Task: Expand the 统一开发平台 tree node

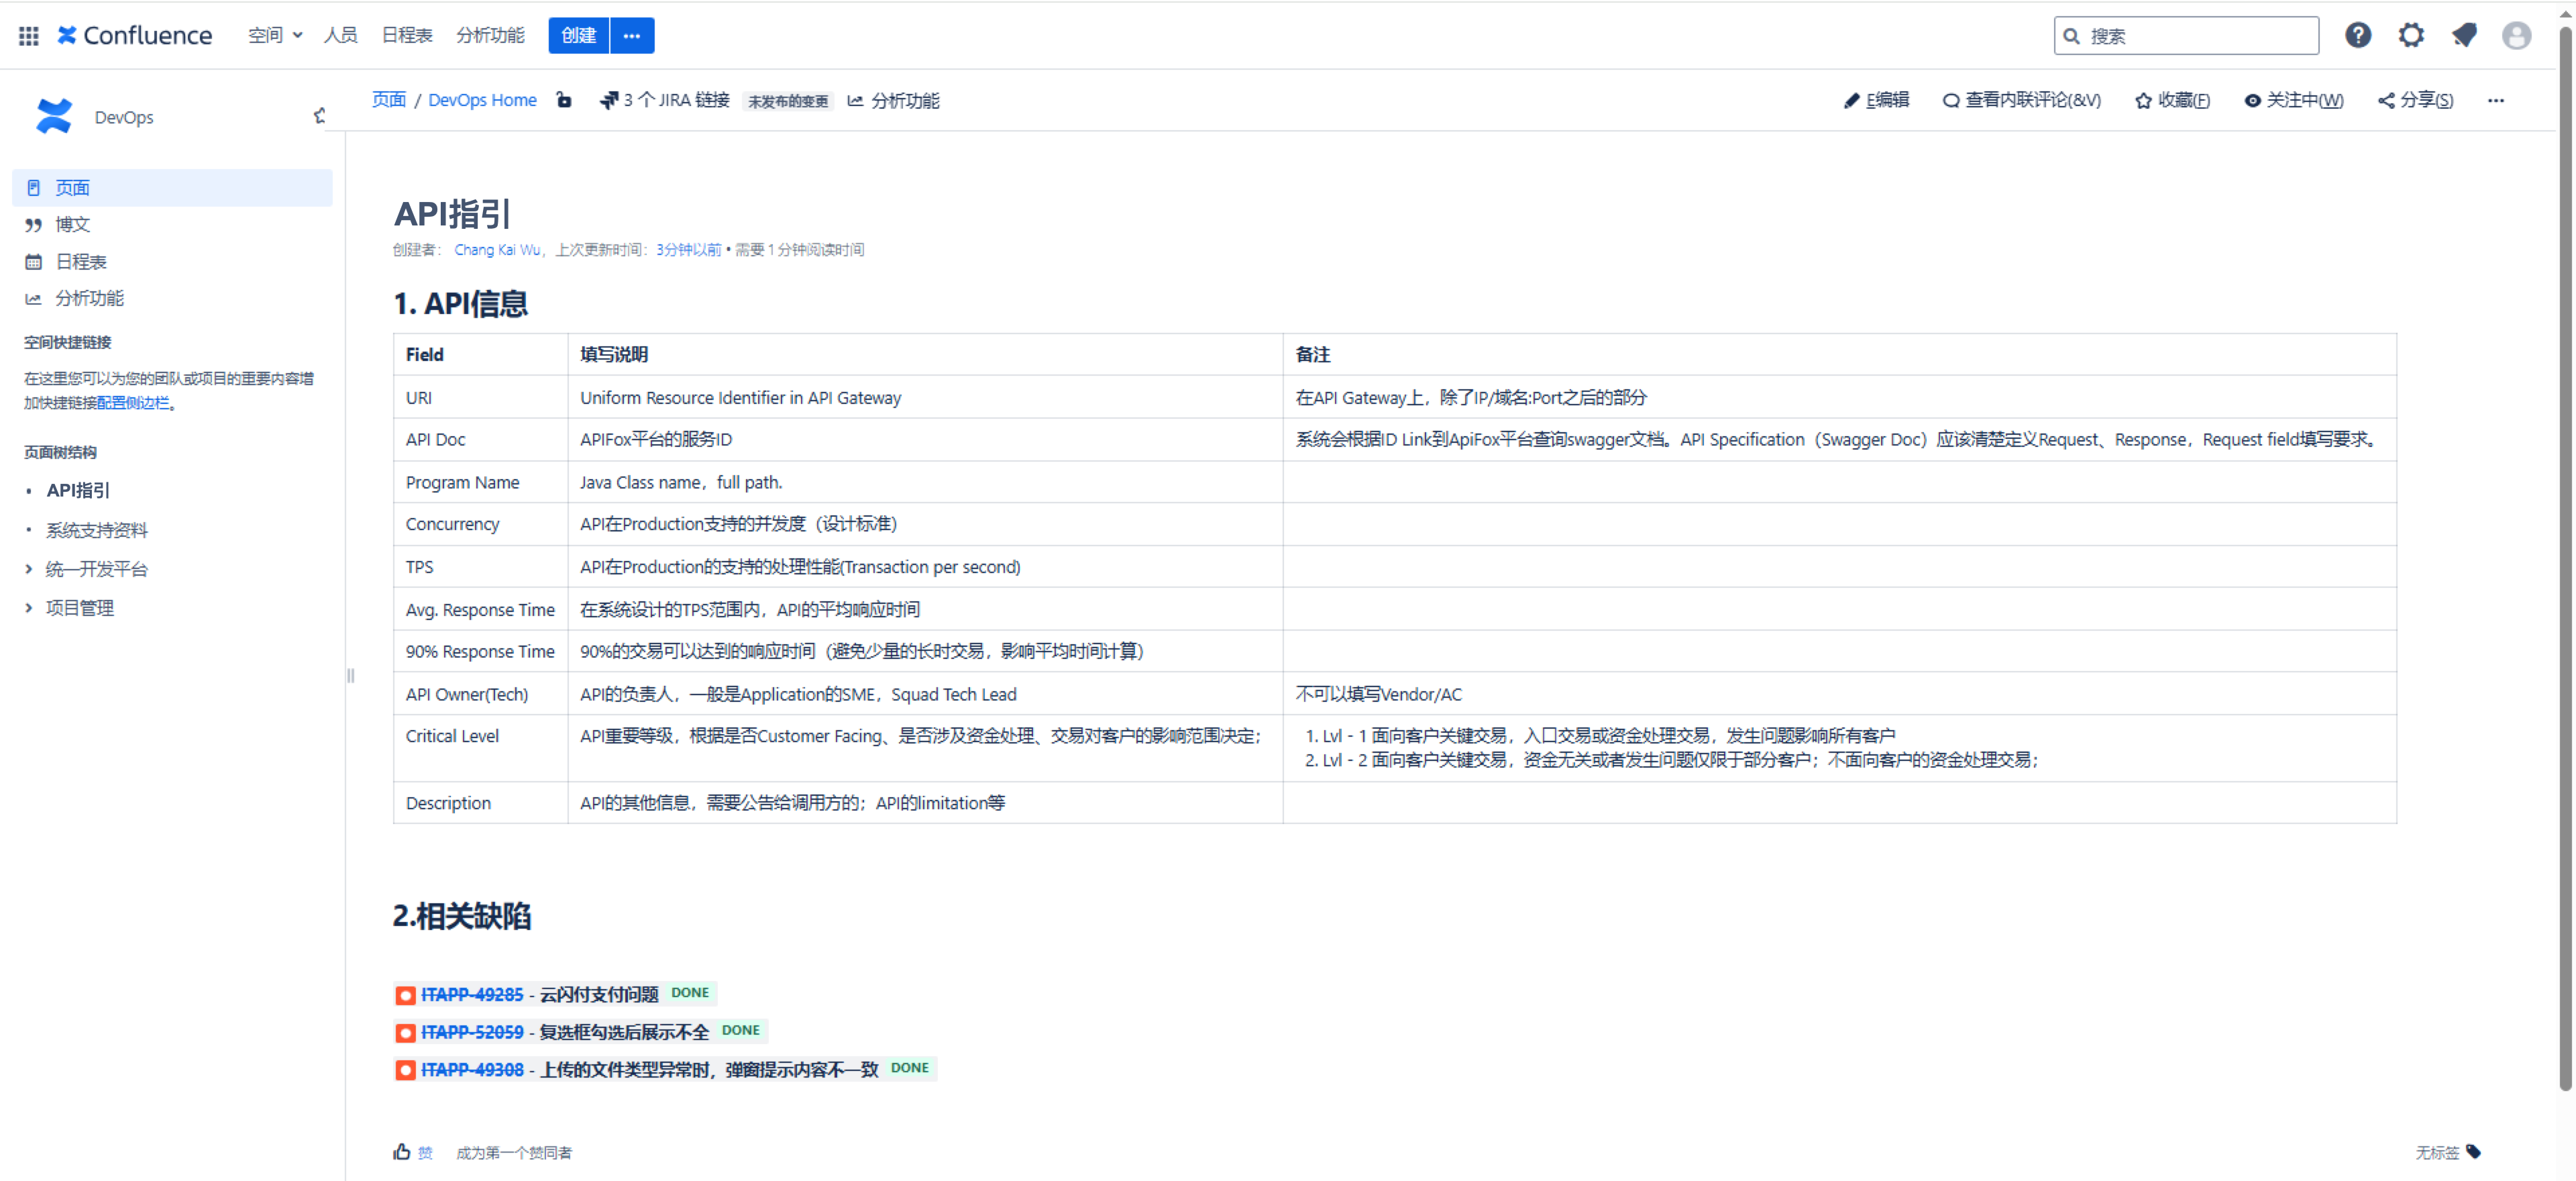Action: tap(28, 569)
